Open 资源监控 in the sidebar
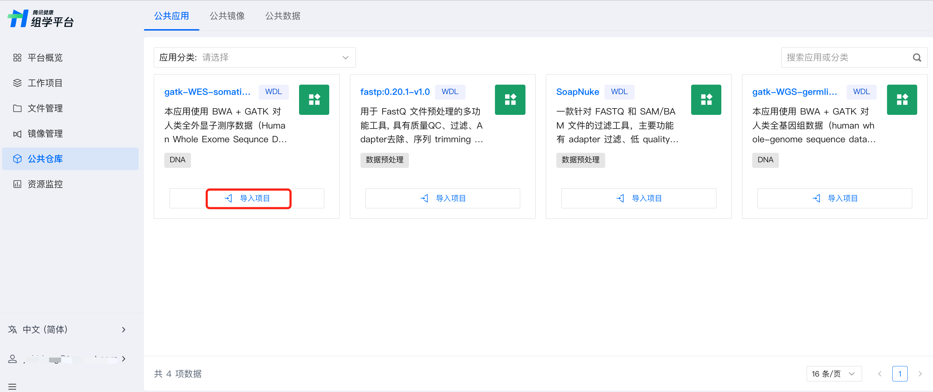The image size is (933, 392). coord(45,184)
